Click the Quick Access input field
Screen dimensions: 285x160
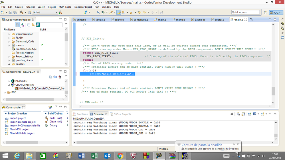click(x=245, y=12)
